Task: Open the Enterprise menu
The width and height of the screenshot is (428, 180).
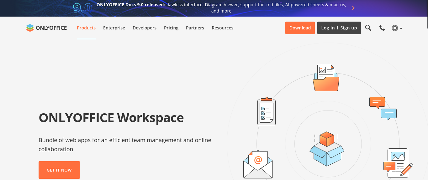Action: [x=114, y=28]
